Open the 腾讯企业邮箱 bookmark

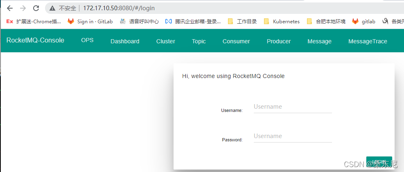(x=193, y=22)
